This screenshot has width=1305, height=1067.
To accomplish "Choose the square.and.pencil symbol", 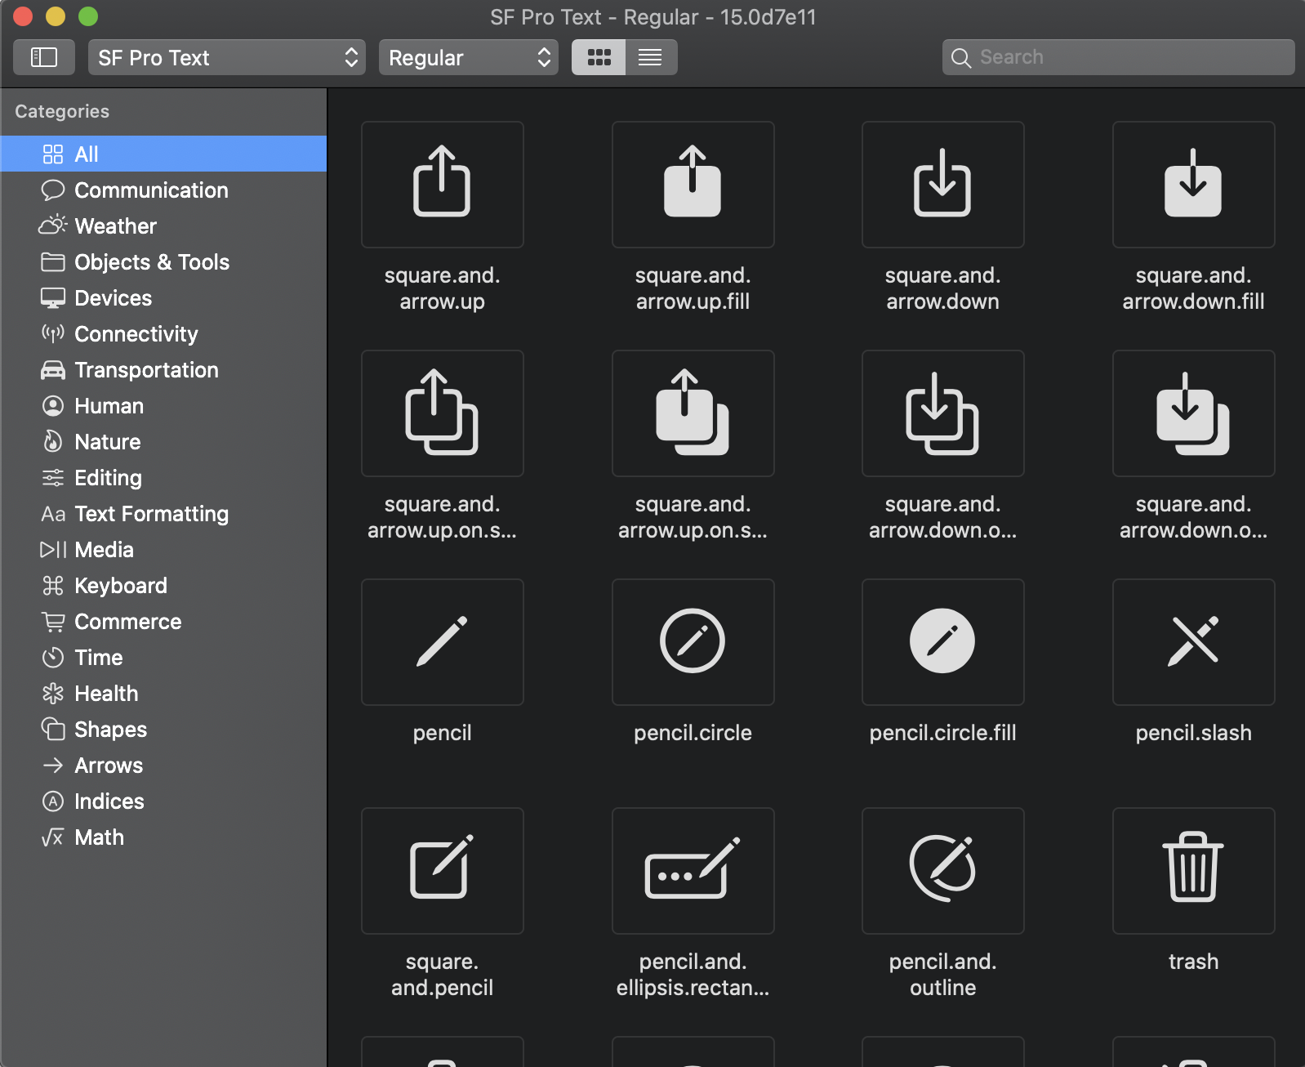I will [x=442, y=871].
